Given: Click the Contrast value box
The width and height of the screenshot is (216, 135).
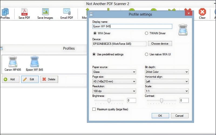Looking at the screenshot, I should click(x=184, y=100).
